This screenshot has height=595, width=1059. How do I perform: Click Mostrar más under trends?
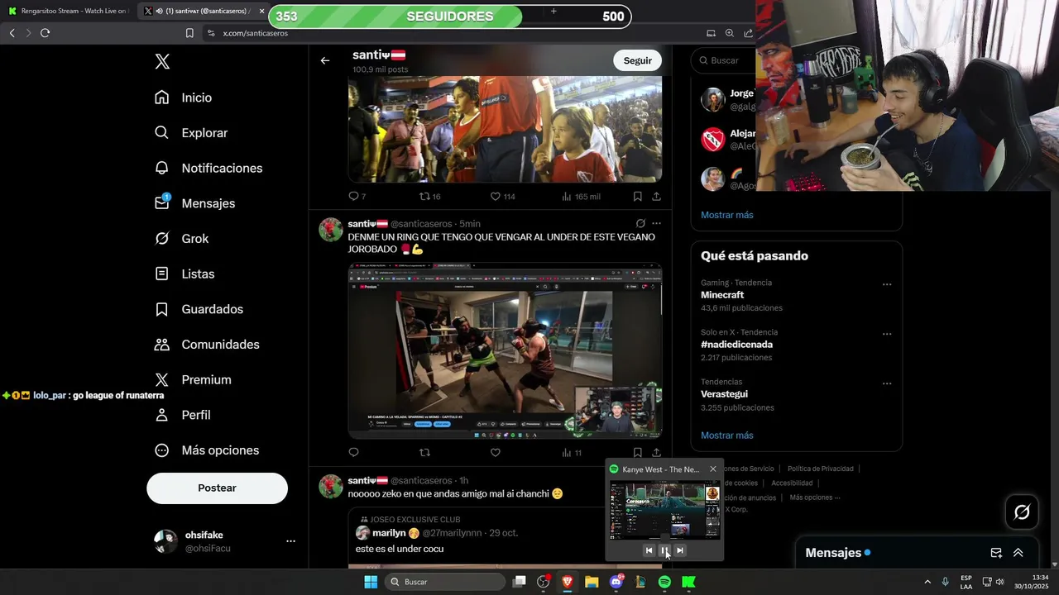pyautogui.click(x=727, y=436)
